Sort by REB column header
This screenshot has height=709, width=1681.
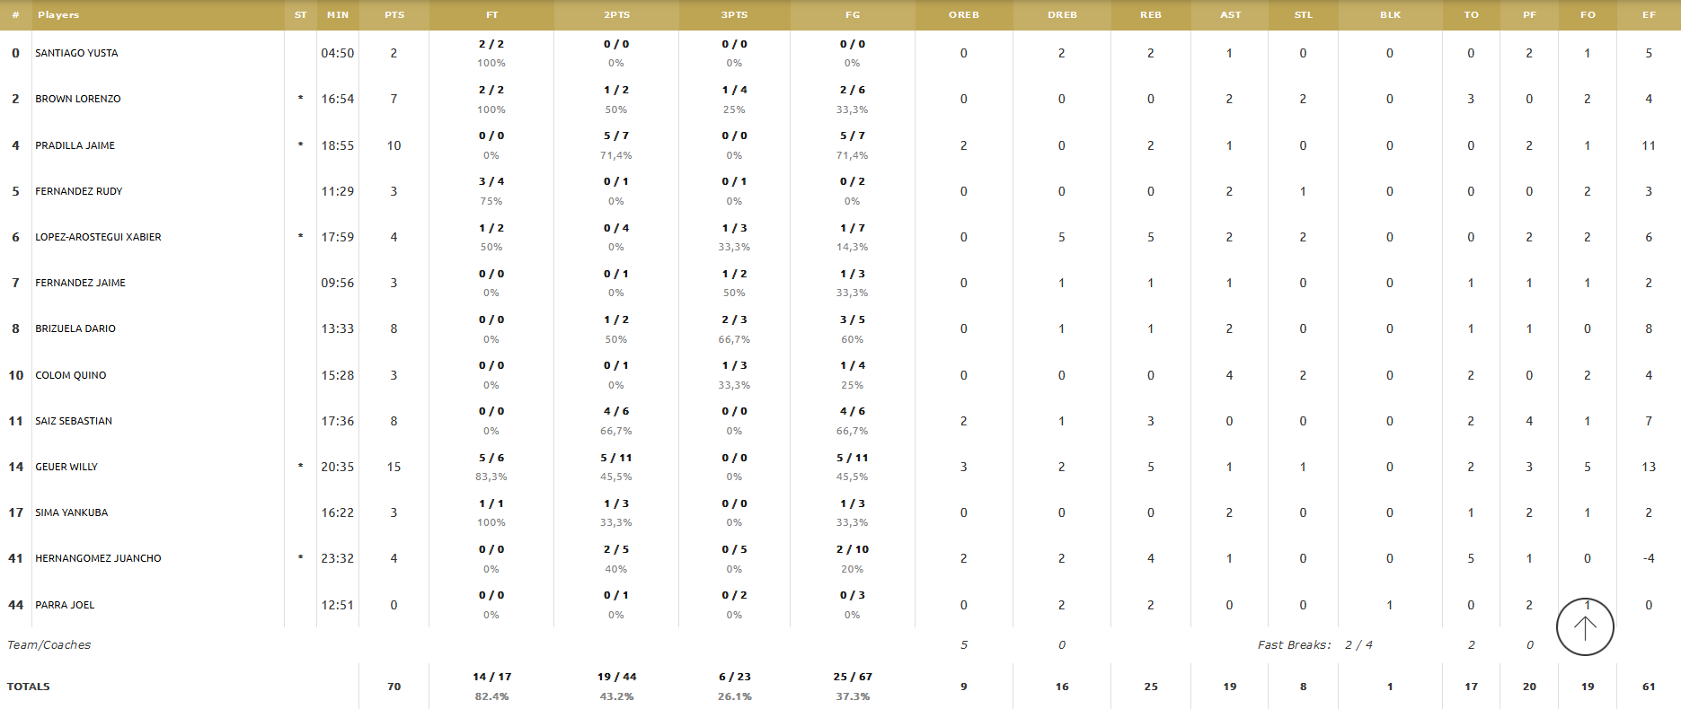[1151, 15]
